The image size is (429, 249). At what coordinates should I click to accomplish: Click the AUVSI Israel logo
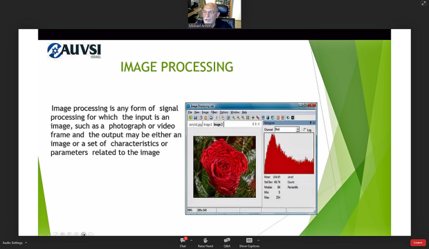coord(74,50)
